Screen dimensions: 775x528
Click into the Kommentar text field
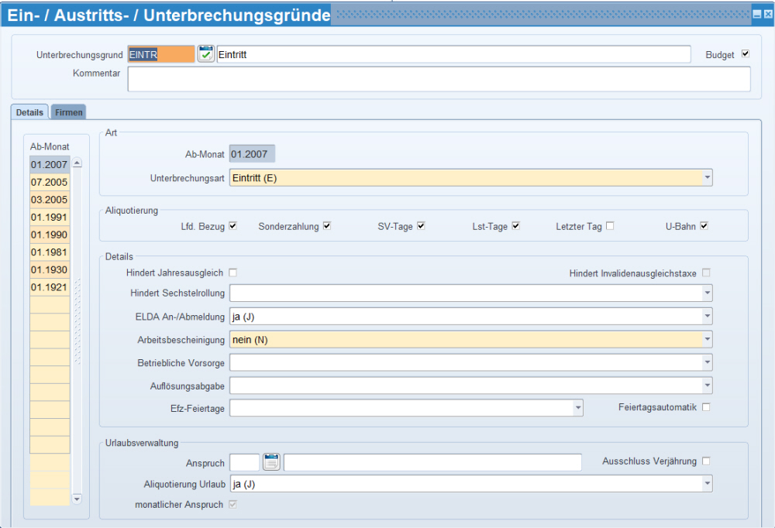[x=439, y=79]
